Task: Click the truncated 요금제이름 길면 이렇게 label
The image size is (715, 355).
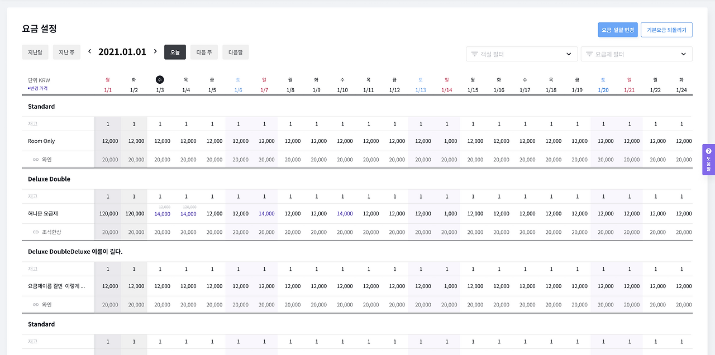Action: click(x=56, y=286)
